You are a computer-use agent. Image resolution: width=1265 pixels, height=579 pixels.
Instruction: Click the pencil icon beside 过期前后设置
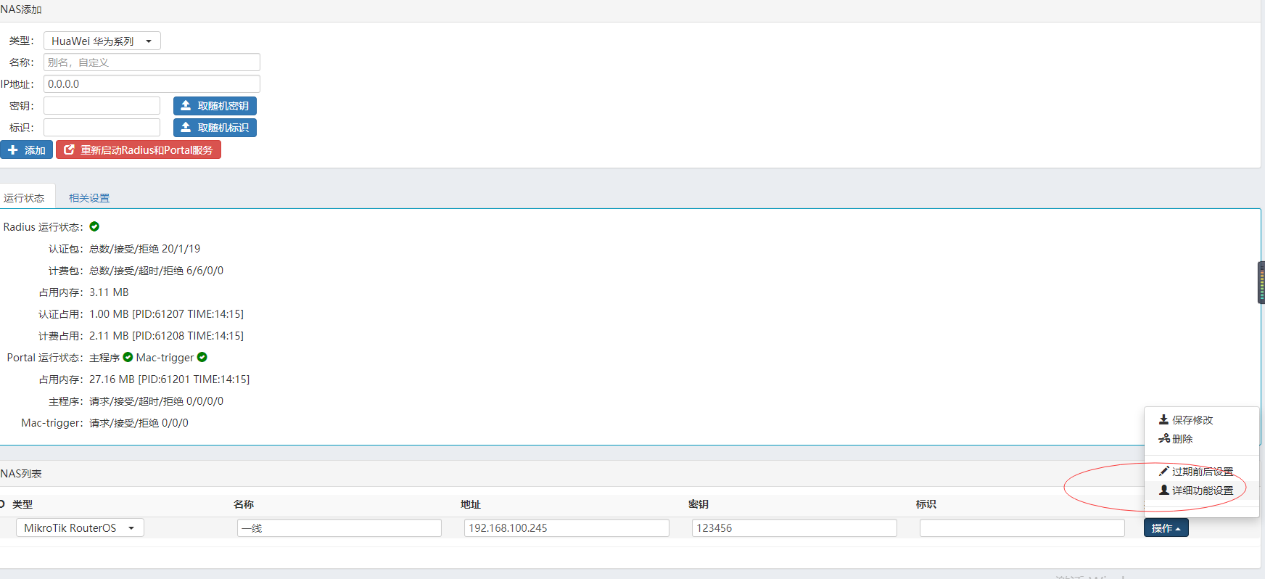[1163, 471]
